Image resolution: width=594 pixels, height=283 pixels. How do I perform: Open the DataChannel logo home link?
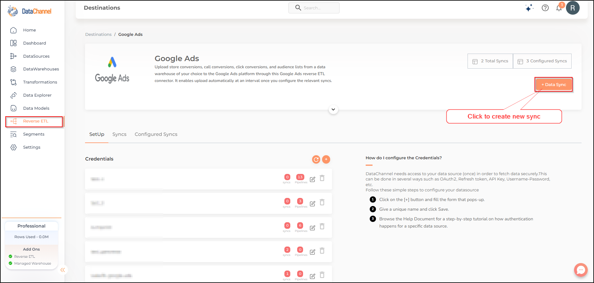click(30, 11)
